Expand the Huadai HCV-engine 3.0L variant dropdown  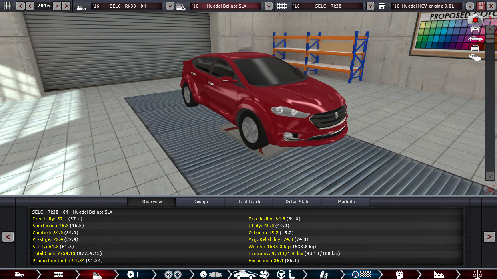tap(469, 6)
